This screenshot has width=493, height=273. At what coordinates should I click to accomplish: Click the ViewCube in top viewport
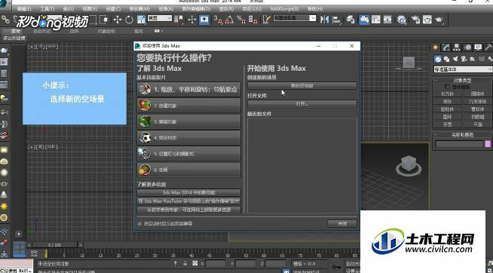(409, 63)
